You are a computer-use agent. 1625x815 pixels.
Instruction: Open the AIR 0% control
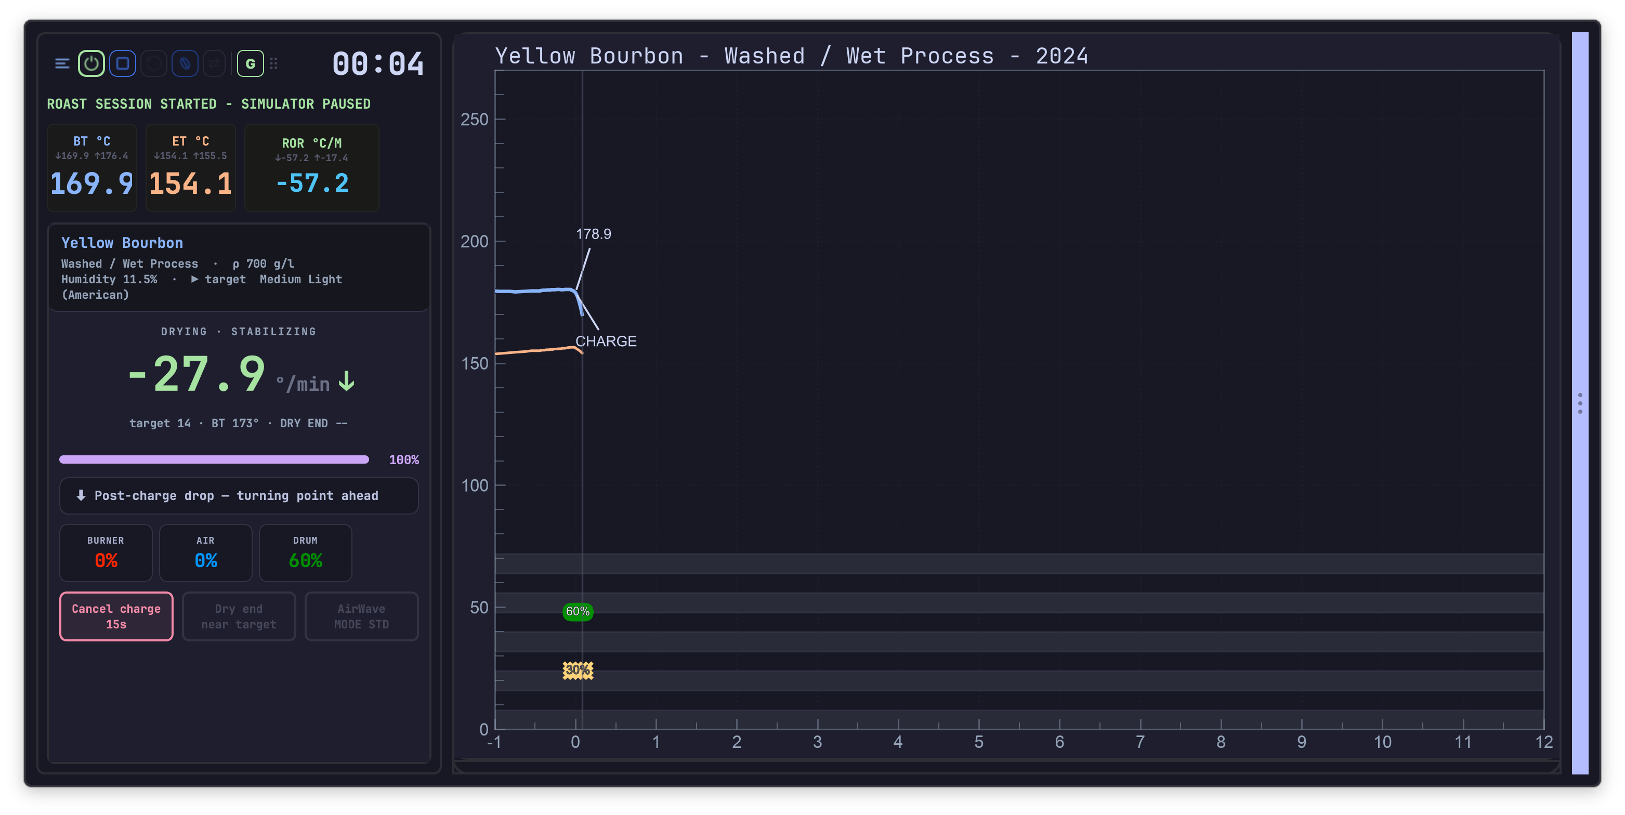tap(206, 553)
